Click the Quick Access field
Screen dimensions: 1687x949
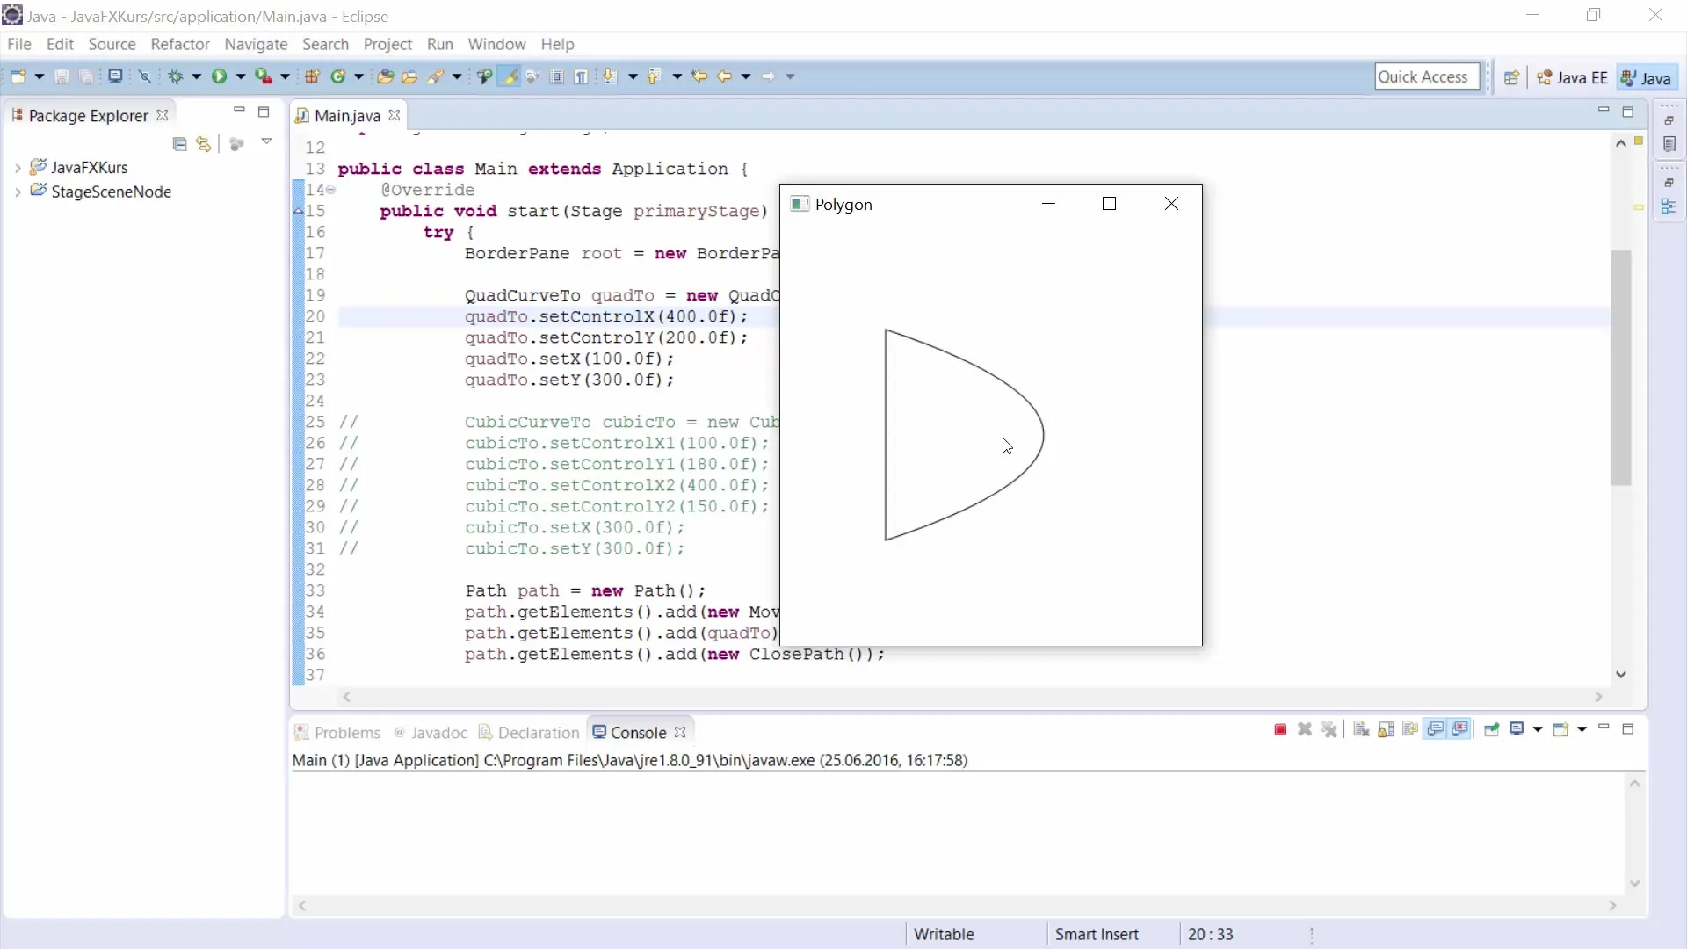(1427, 76)
